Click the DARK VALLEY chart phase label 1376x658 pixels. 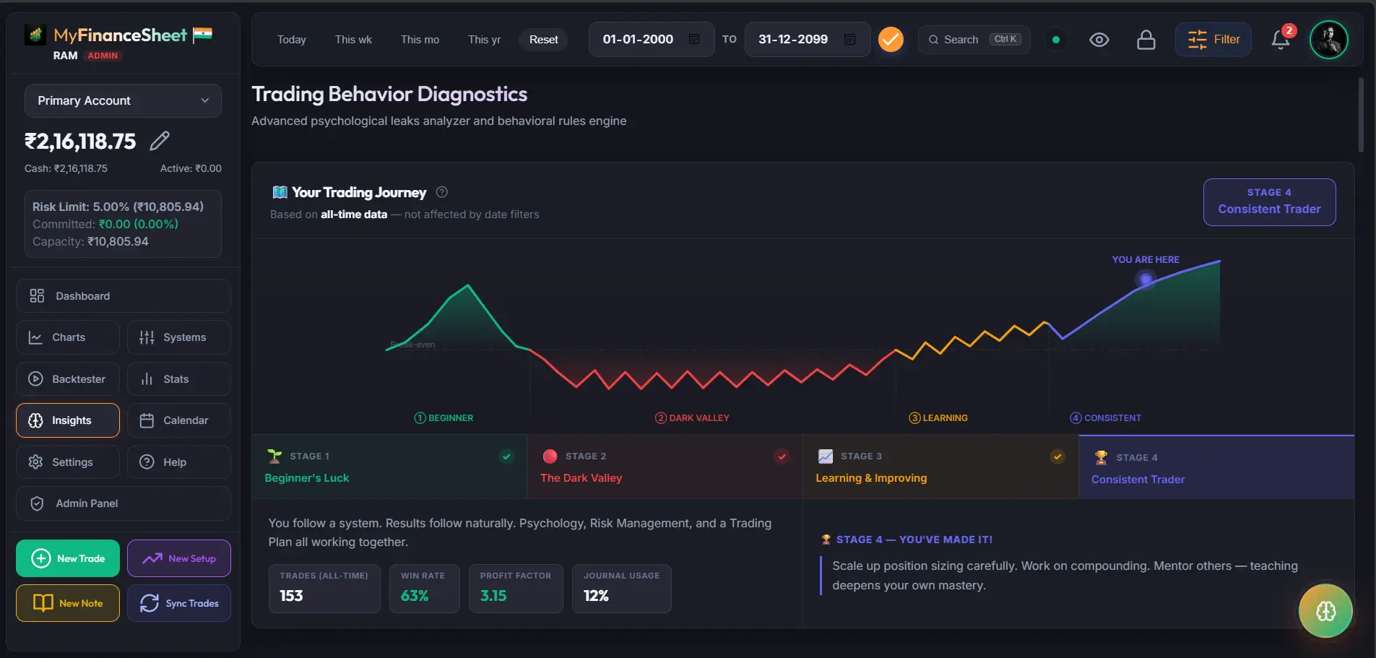[692, 418]
